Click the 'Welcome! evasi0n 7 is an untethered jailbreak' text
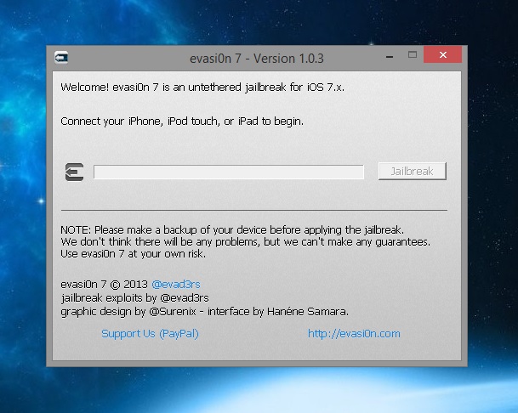518x413 pixels. point(202,88)
